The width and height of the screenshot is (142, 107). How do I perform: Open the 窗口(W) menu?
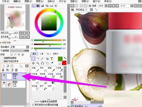pos(97,1)
